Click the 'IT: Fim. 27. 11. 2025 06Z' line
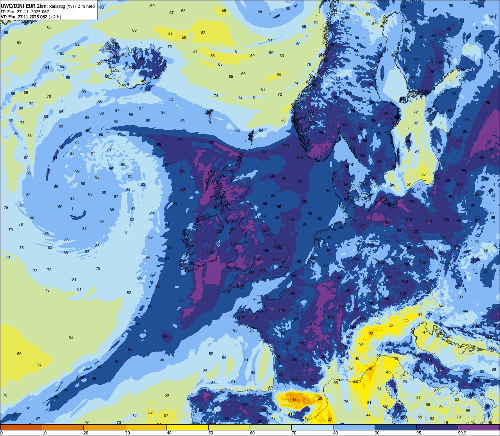 pos(25,12)
